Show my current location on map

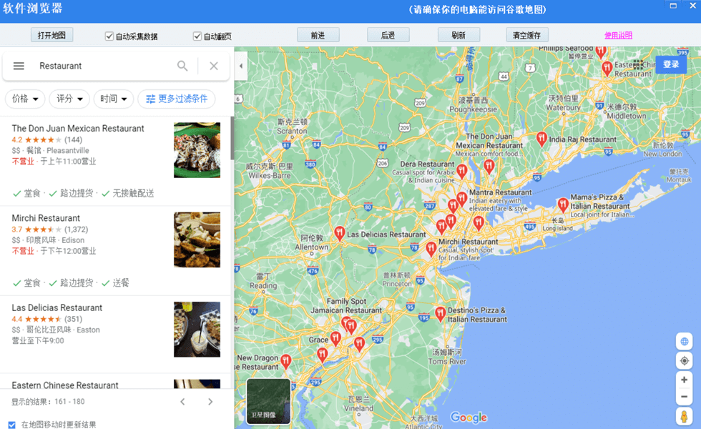[684, 360]
